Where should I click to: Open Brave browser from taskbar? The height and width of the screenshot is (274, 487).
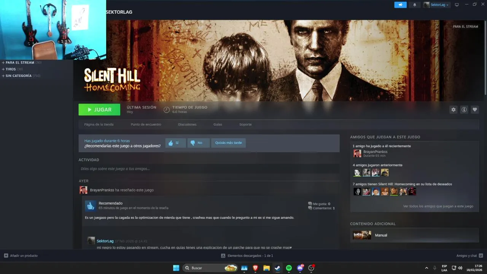pyautogui.click(x=255, y=268)
